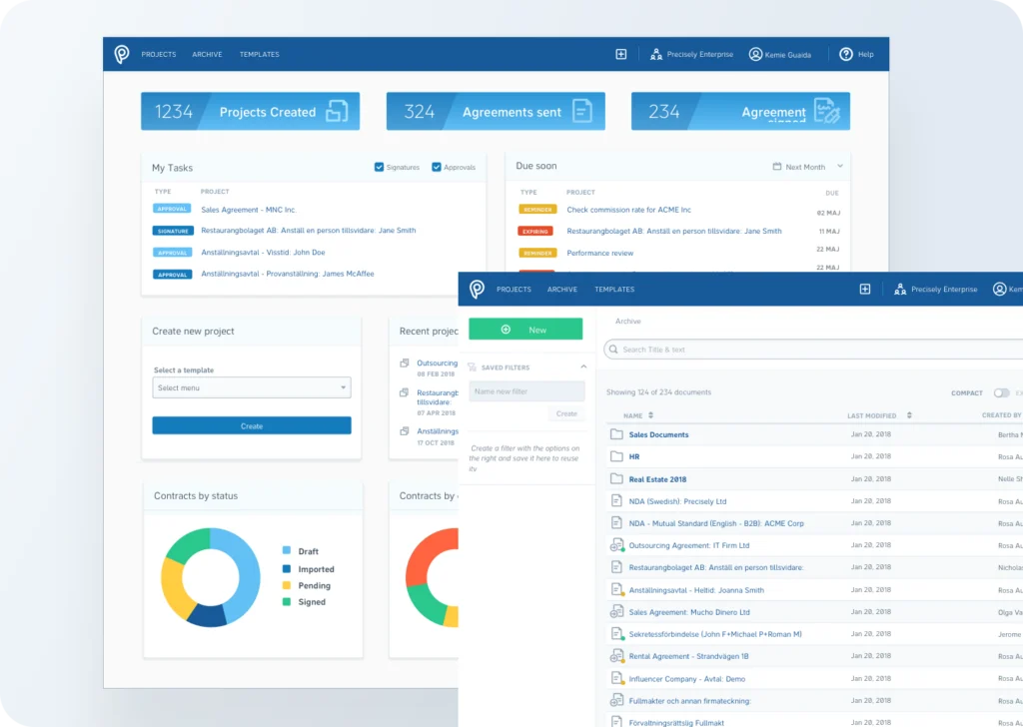Click Projects Created document icon
Viewport: 1023px width, 727px height.
click(x=338, y=111)
